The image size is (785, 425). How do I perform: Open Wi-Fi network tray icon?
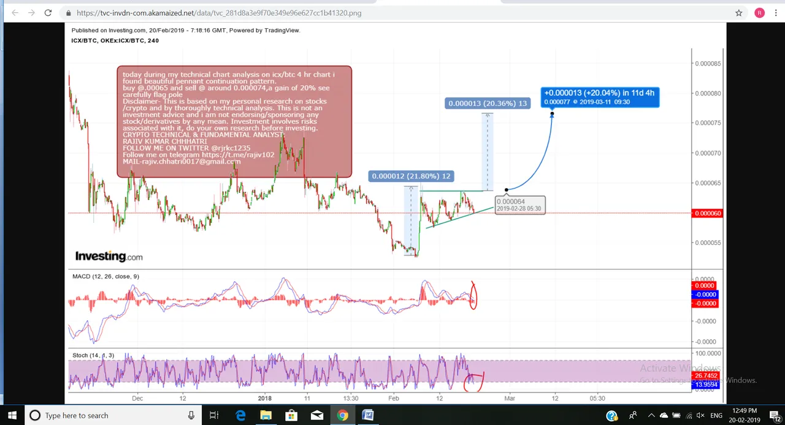pos(690,416)
